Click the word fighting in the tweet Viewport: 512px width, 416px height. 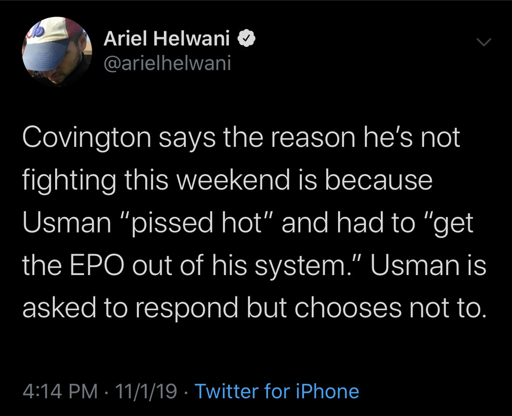pyautogui.click(x=69, y=181)
